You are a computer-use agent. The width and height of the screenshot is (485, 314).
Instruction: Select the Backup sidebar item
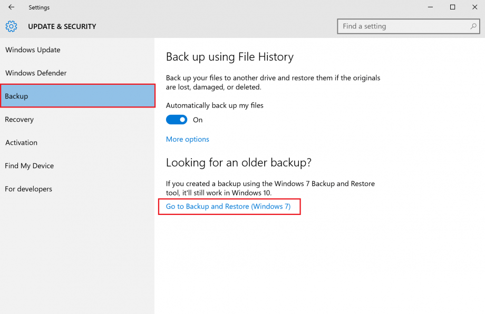click(77, 96)
